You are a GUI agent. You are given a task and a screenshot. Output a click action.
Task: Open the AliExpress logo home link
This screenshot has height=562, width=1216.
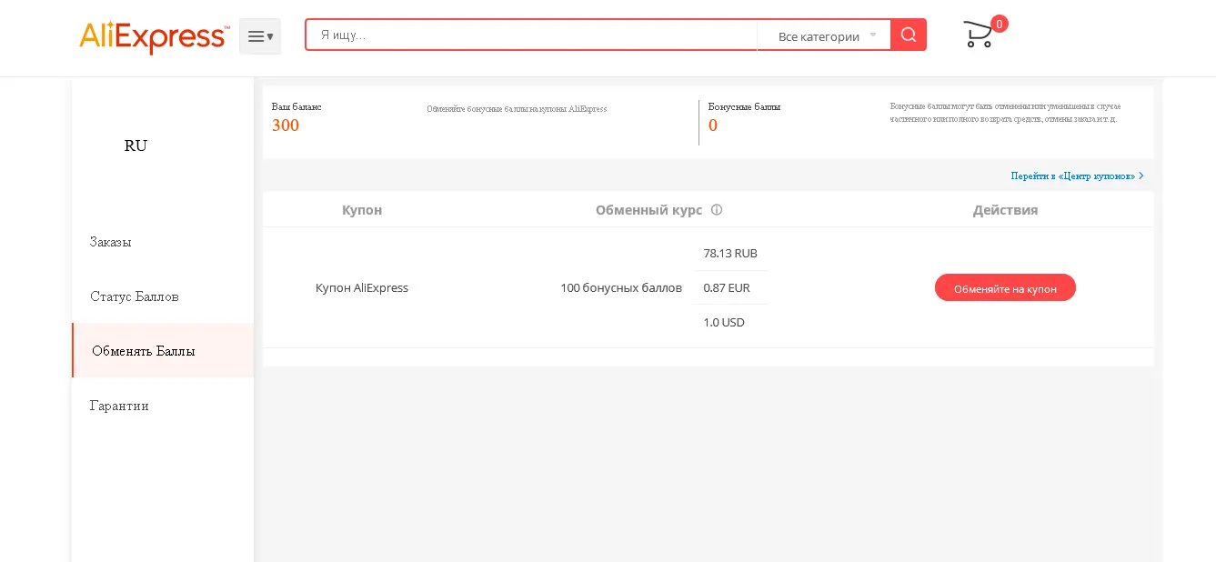click(154, 36)
